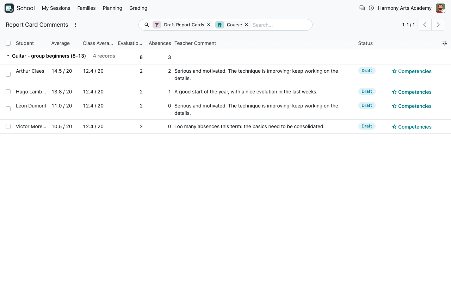This screenshot has height=281, width=451.
Task: Tick the checkbox for Victor More...
Action: tap(8, 126)
